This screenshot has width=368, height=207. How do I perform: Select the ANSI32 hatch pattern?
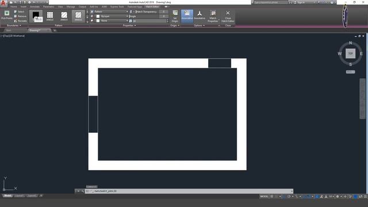(x=78, y=16)
